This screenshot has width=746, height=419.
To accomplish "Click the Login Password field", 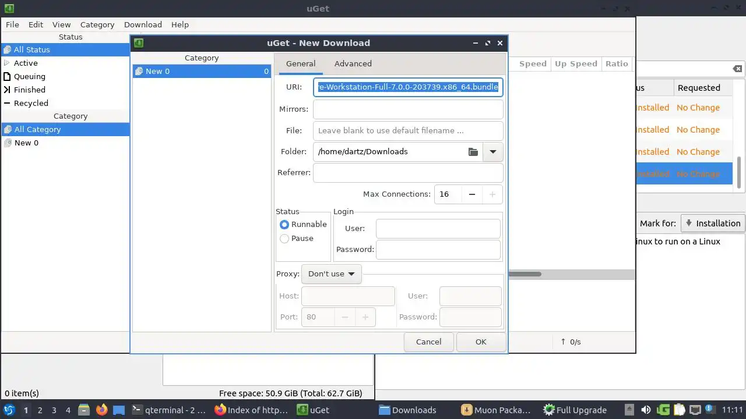I will tap(438, 249).
